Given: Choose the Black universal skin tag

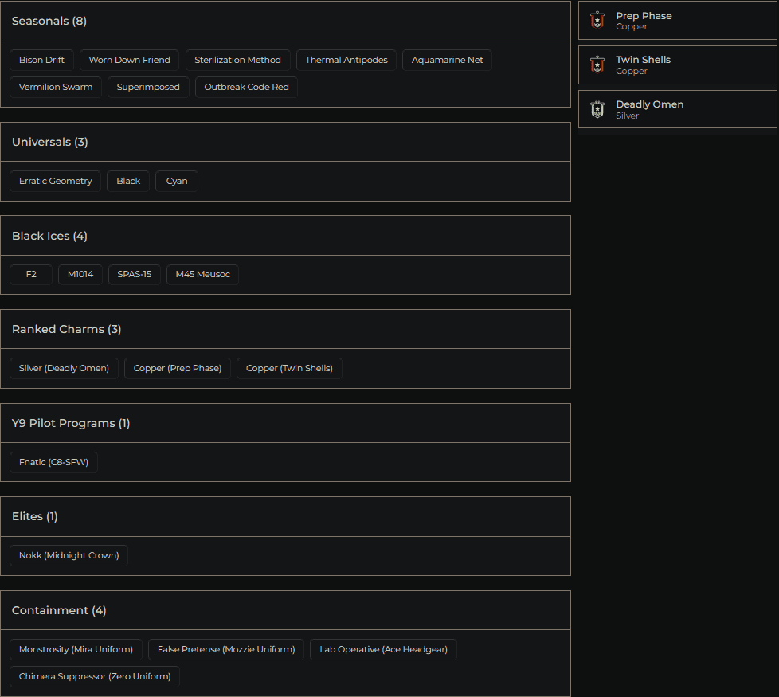Looking at the screenshot, I should click(x=128, y=181).
